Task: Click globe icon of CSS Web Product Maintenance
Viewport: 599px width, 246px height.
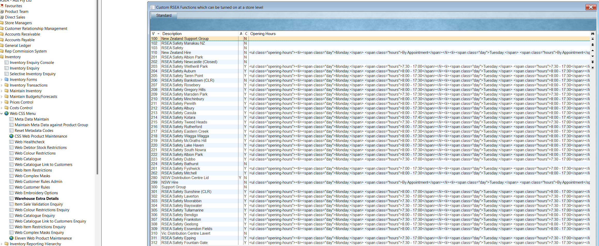Action: (x=11, y=136)
